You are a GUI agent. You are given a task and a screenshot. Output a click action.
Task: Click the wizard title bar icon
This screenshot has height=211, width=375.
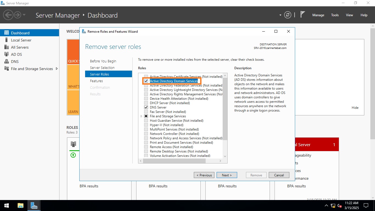pos(84,31)
